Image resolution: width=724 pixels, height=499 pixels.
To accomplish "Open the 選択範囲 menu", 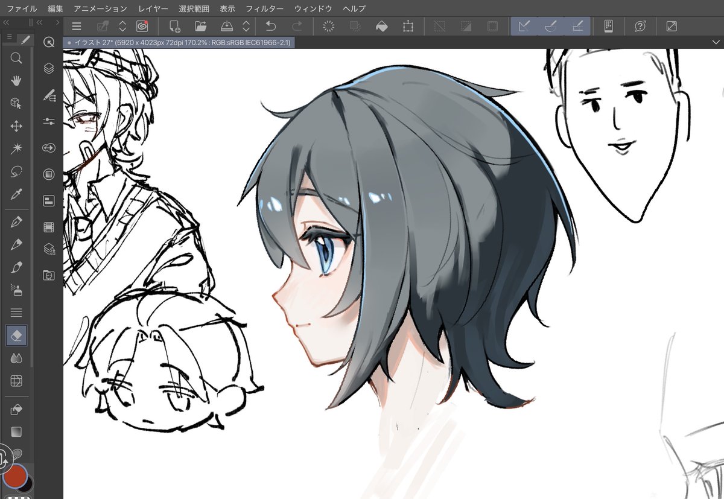I will (x=194, y=8).
